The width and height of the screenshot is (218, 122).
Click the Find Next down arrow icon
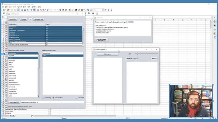(106, 10)
